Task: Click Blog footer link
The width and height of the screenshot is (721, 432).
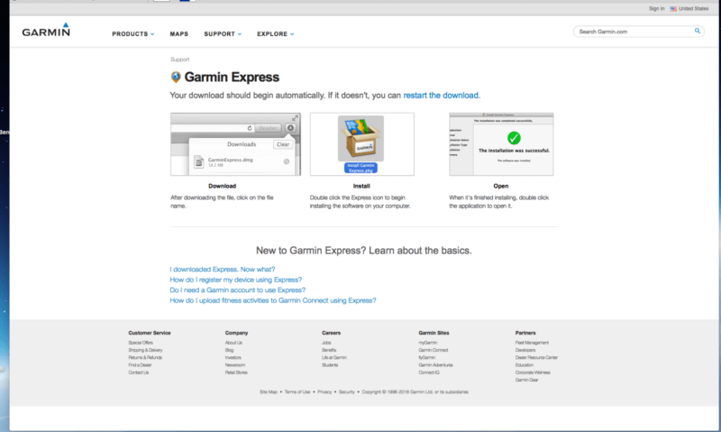Action: coord(230,350)
